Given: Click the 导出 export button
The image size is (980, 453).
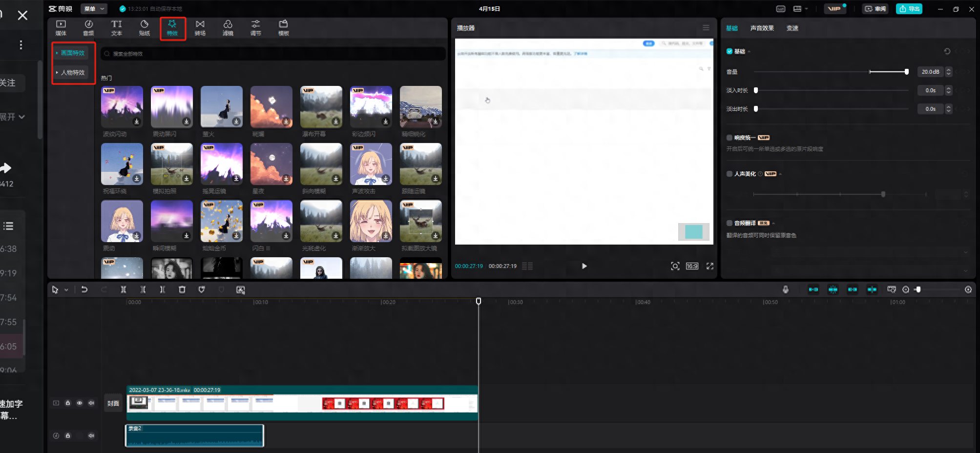Looking at the screenshot, I should click(909, 9).
